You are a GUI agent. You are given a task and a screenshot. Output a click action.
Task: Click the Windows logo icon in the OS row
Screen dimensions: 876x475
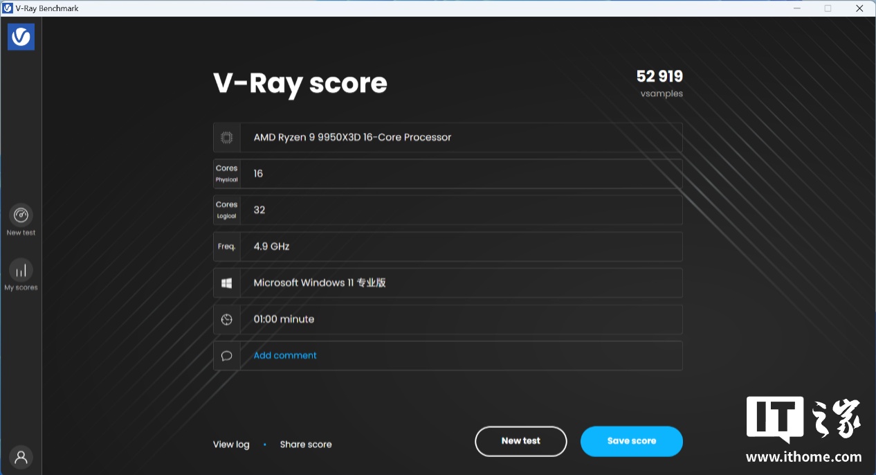226,283
